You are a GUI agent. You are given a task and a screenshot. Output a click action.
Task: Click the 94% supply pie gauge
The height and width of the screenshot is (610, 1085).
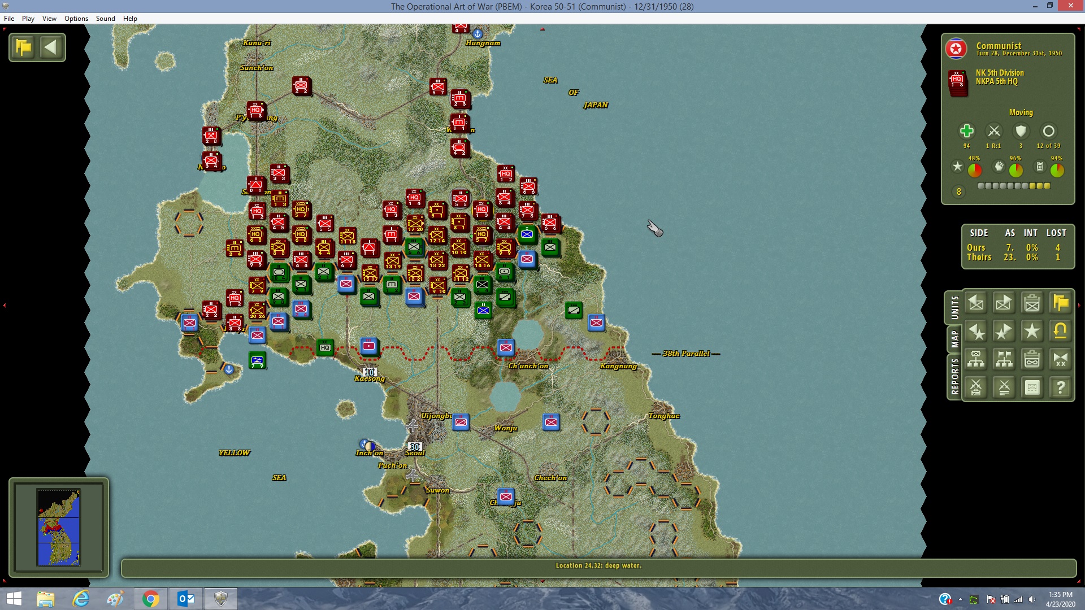(x=1057, y=170)
